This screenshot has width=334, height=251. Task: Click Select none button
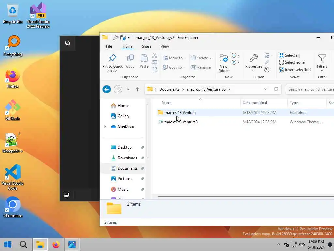coord(292,62)
